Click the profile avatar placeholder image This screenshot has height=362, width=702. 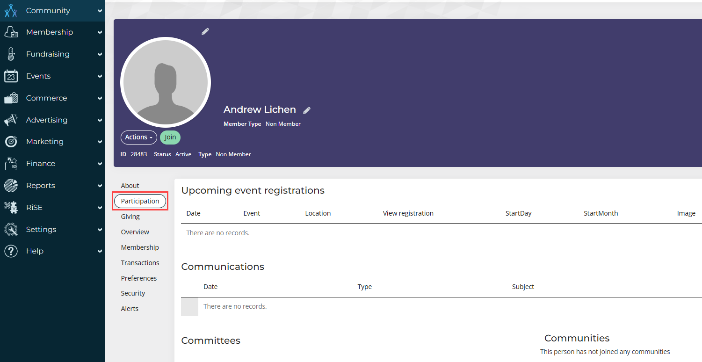coord(166,82)
